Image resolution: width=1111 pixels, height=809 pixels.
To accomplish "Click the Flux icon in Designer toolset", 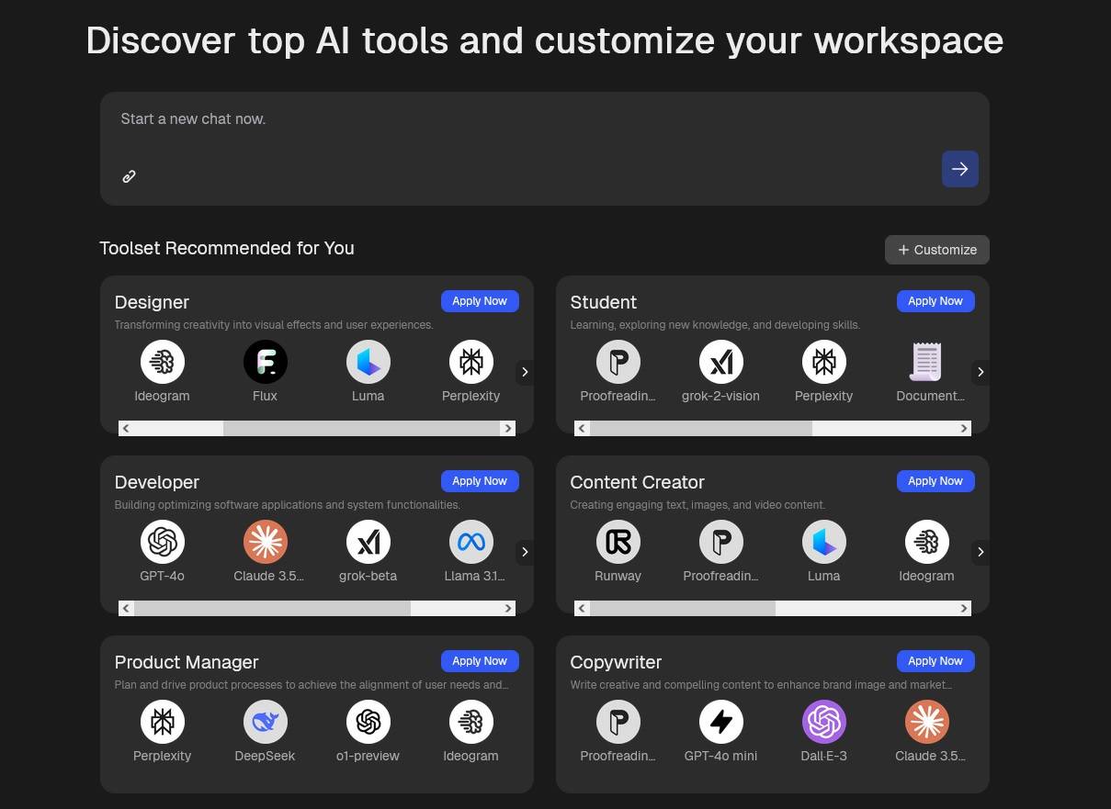I will (x=265, y=363).
